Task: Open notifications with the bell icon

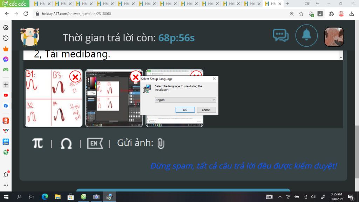Action: click(306, 35)
